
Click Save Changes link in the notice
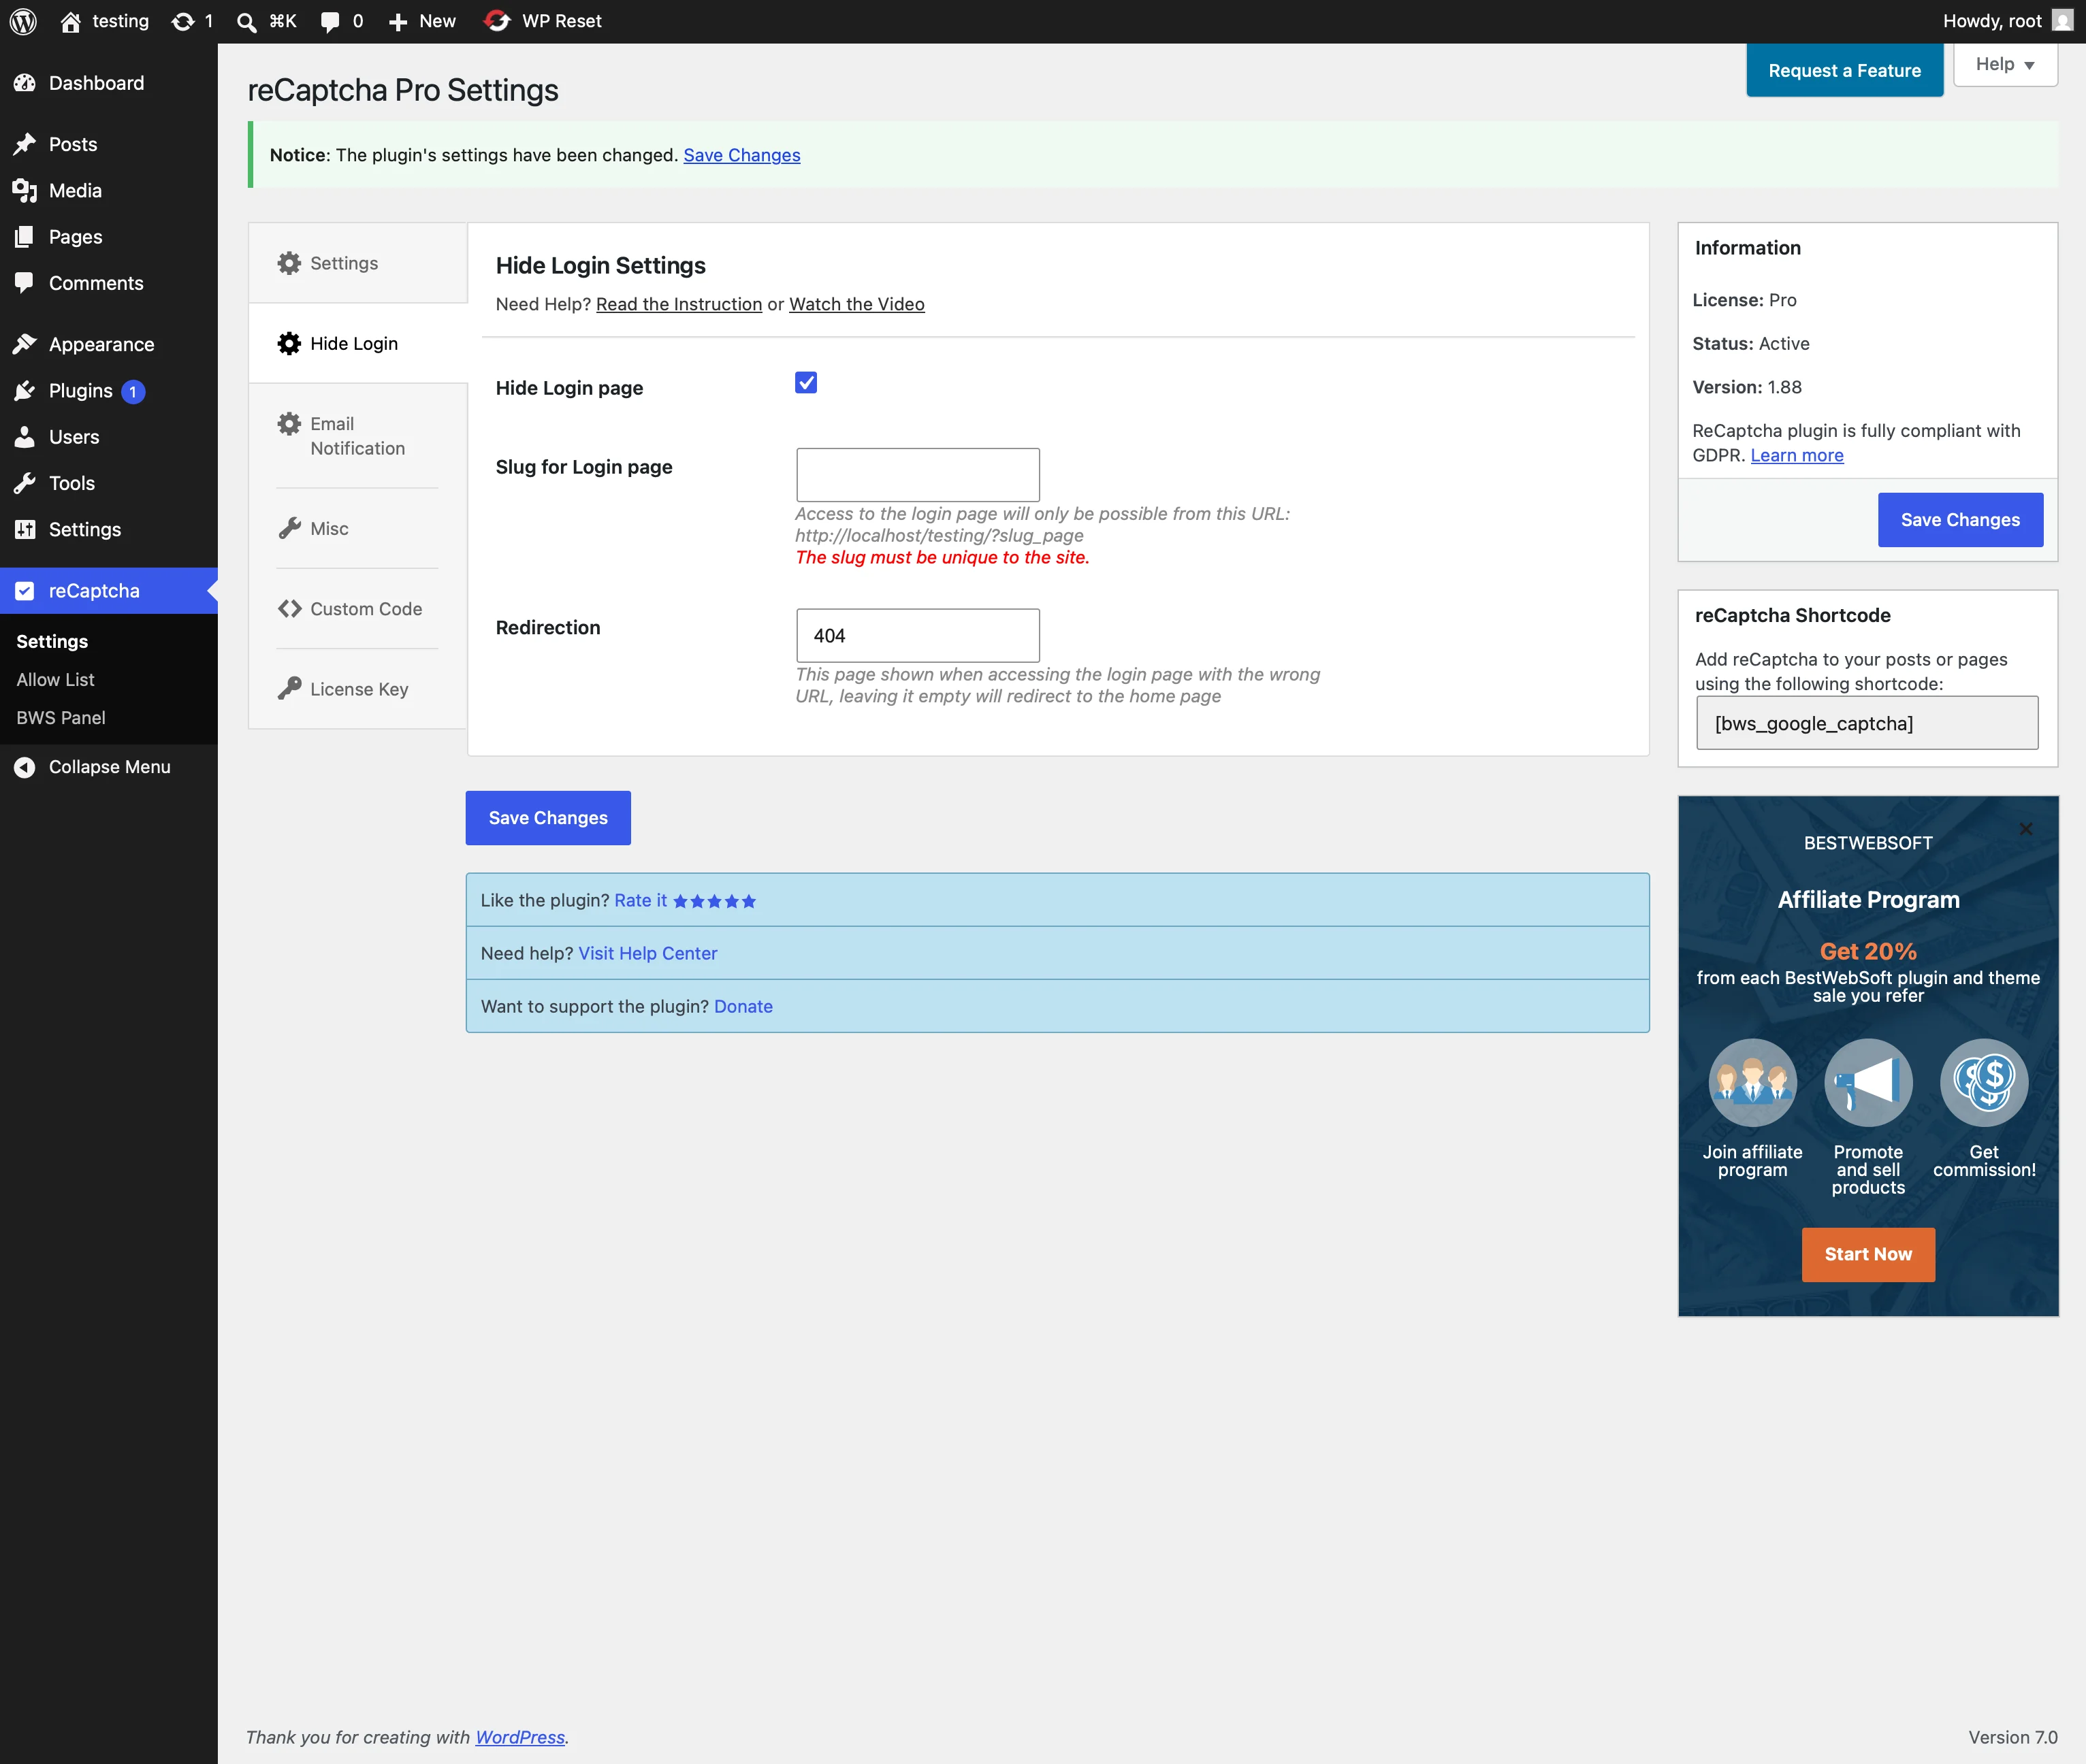pyautogui.click(x=741, y=155)
